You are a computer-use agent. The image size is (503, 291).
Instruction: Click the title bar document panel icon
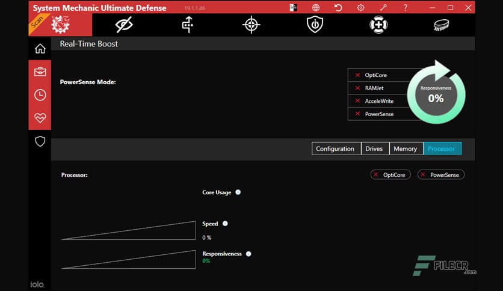[293, 7]
